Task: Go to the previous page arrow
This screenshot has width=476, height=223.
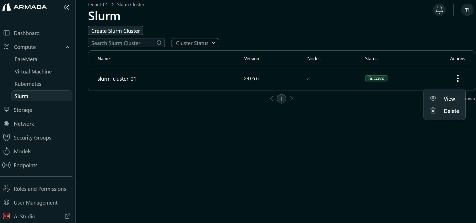Action: click(x=272, y=99)
